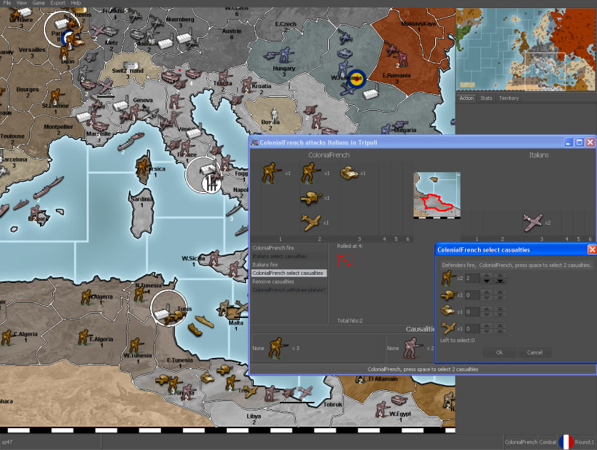Click the world minimap overview
This screenshot has width=597, height=450.
[x=526, y=50]
